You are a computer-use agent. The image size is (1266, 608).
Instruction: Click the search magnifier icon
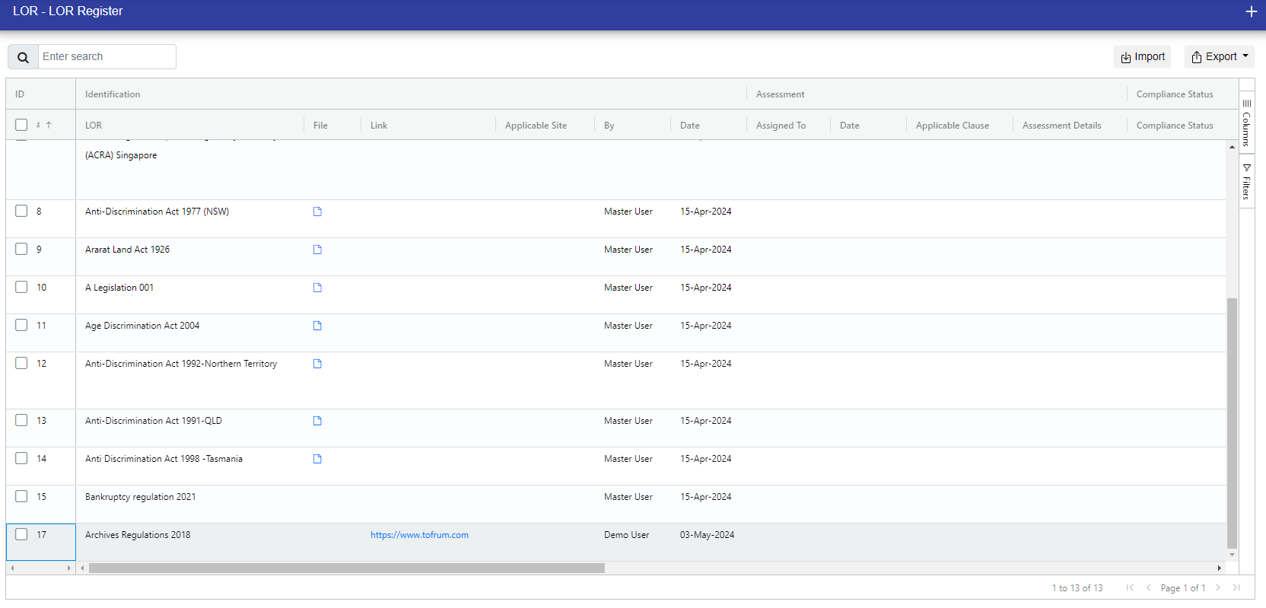click(23, 57)
